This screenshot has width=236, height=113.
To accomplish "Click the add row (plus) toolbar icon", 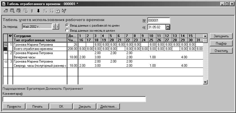I will pos(12,11).
